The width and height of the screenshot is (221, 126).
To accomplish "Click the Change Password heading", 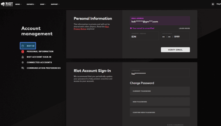I will pyautogui.click(x=142, y=83).
